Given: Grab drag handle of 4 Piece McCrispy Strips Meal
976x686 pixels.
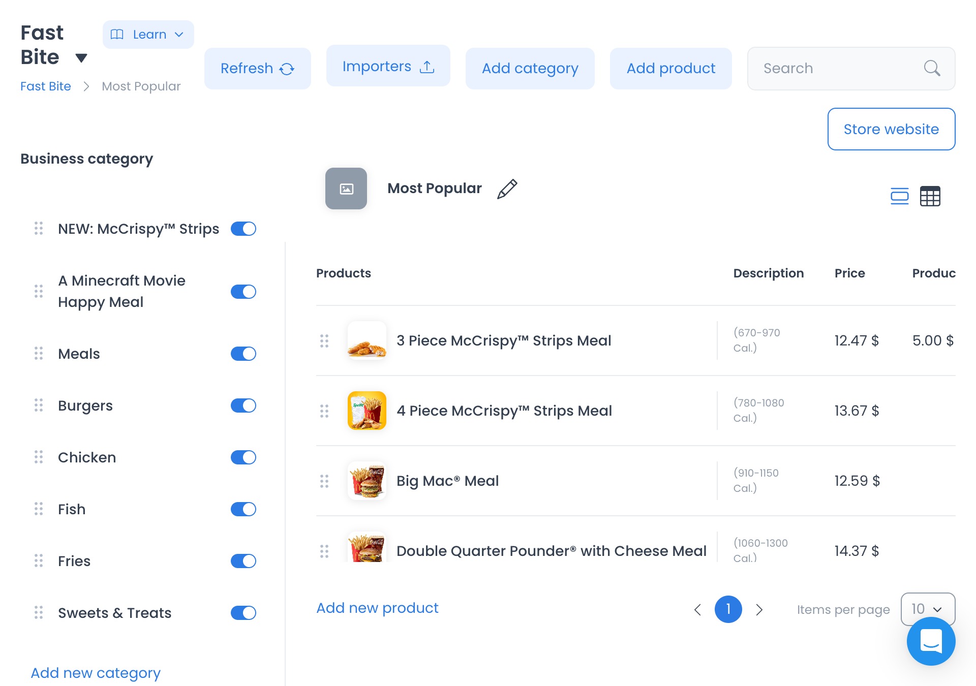Looking at the screenshot, I should 324,411.
